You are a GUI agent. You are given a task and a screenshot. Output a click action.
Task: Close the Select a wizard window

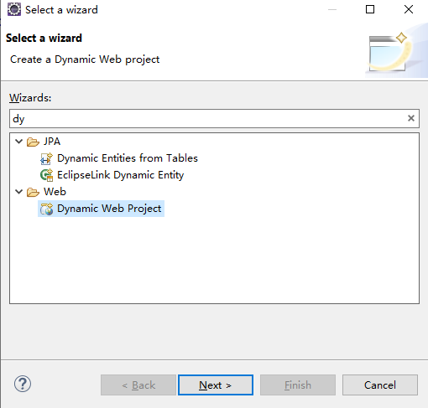409,9
